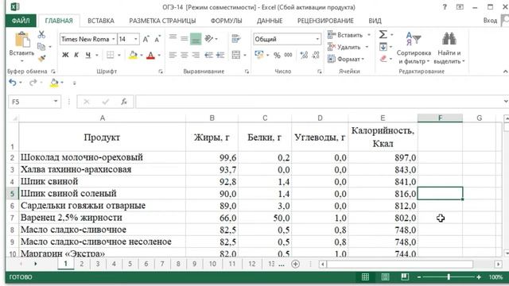The image size is (509, 286).
Task: Click the text orientation icon
Action: pos(208,39)
